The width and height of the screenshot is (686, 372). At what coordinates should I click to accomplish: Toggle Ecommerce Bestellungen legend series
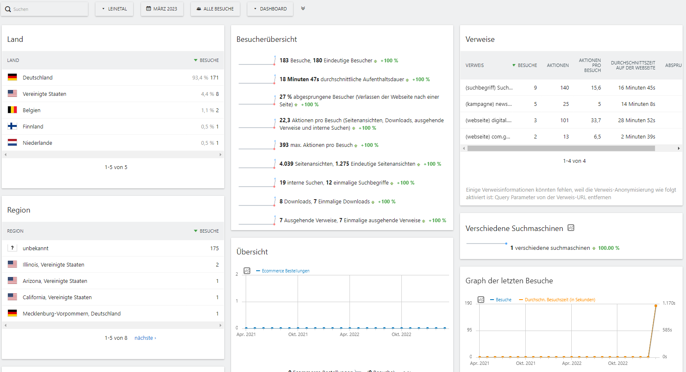[x=283, y=271]
